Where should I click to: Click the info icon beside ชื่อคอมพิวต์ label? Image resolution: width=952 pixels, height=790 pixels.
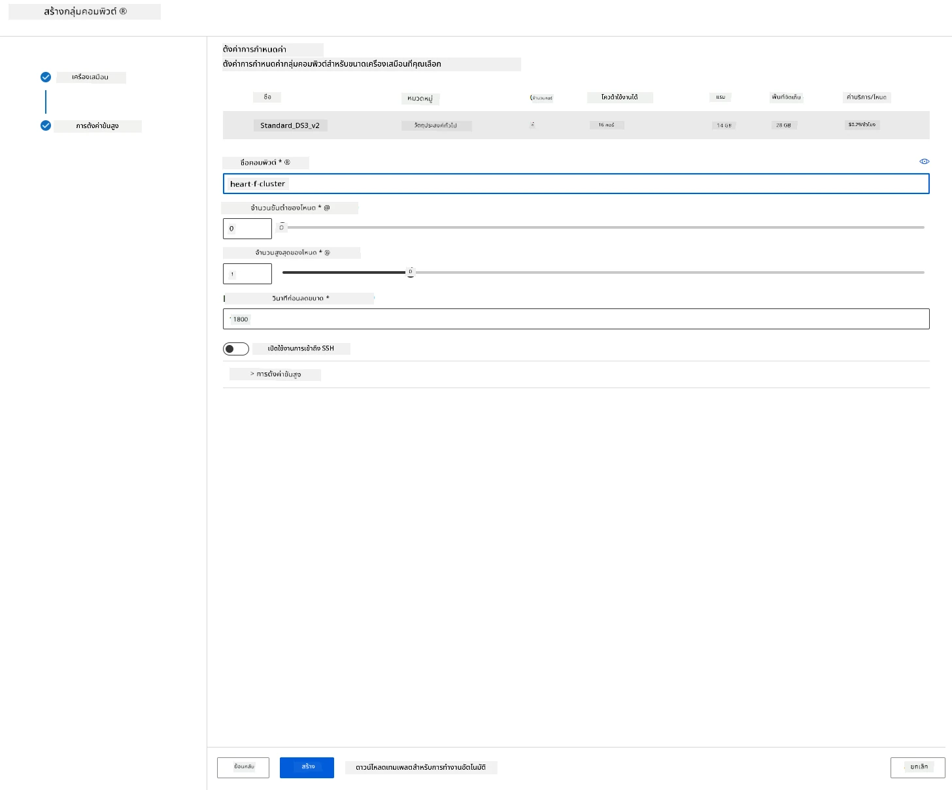(287, 163)
